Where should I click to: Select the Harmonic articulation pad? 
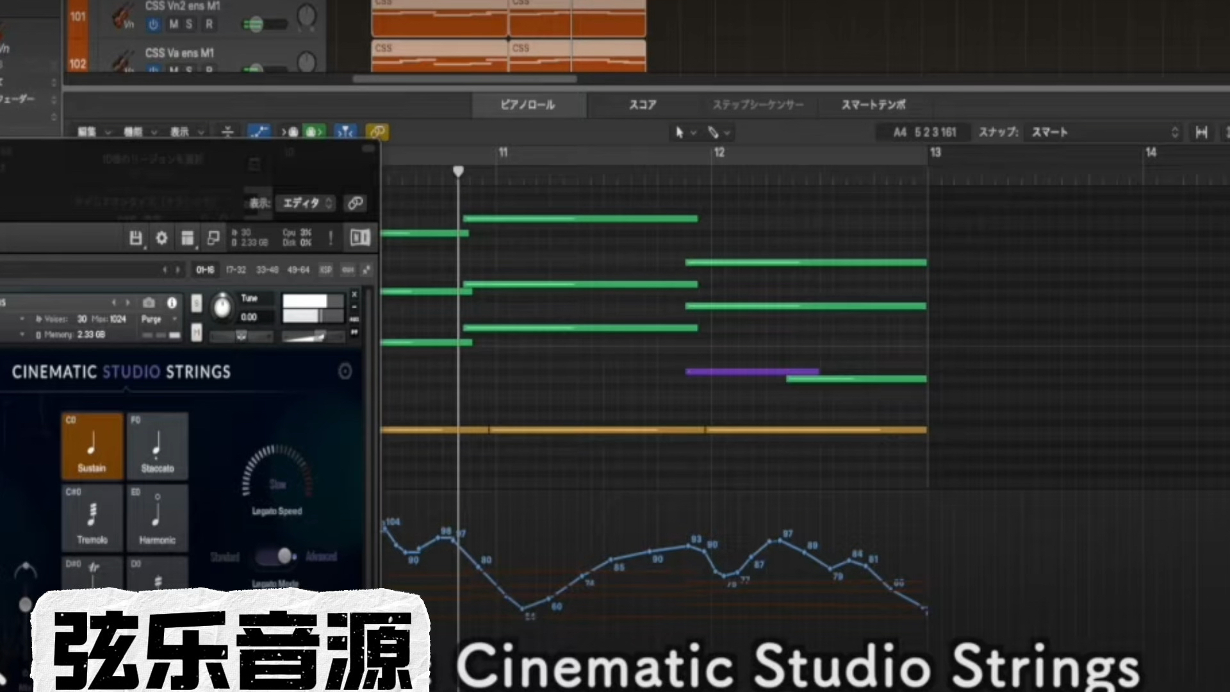tap(157, 518)
